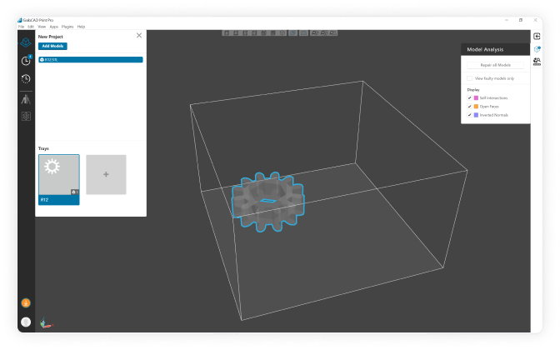Toggle the Open Faces display checkbox

(x=469, y=107)
